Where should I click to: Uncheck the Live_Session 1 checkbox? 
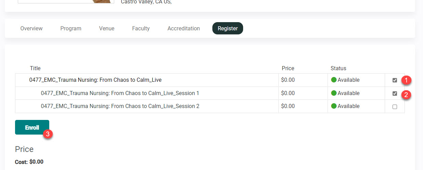[x=395, y=93]
